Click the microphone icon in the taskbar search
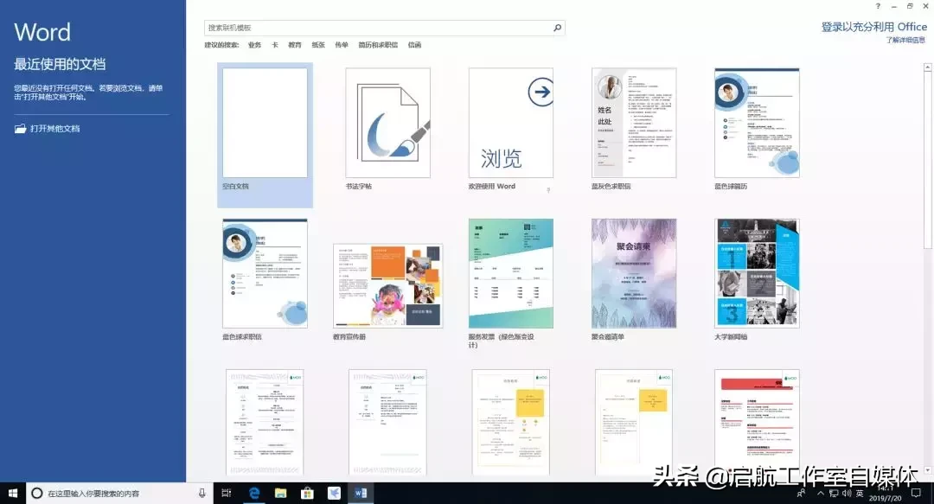Viewport: 934px width, 504px height. [201, 493]
